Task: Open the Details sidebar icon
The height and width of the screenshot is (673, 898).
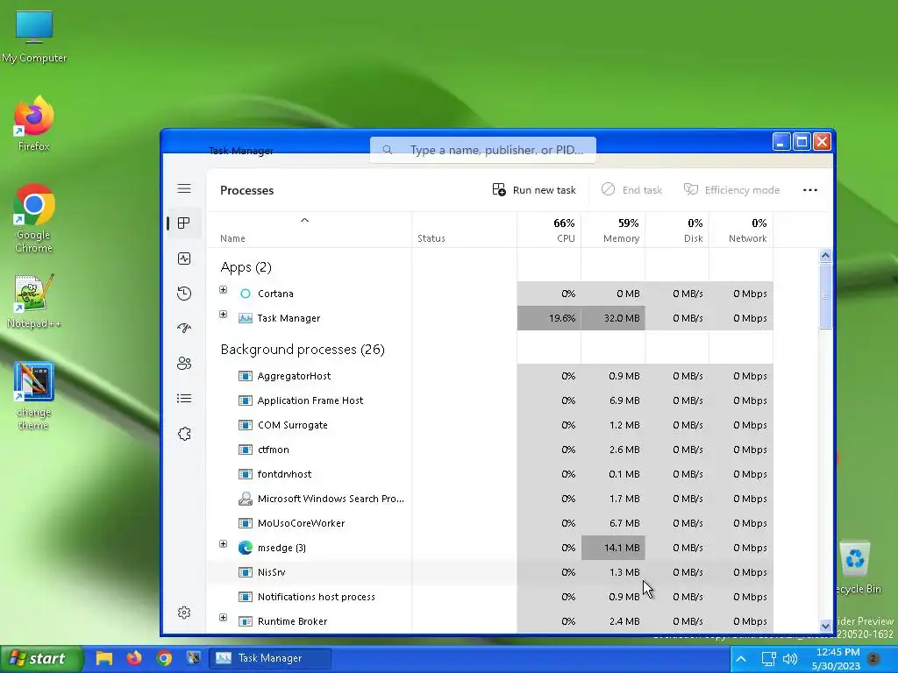Action: 184,399
